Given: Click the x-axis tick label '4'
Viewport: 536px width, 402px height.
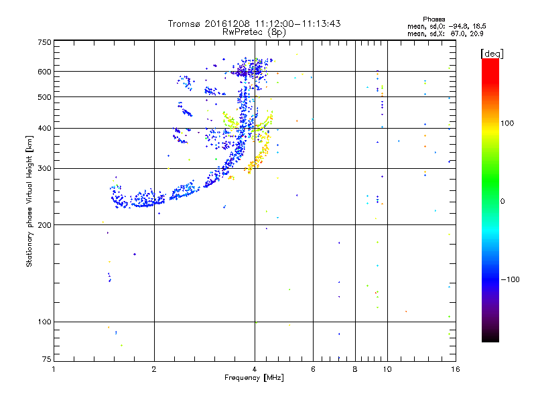Looking at the screenshot, I should pos(255,369).
